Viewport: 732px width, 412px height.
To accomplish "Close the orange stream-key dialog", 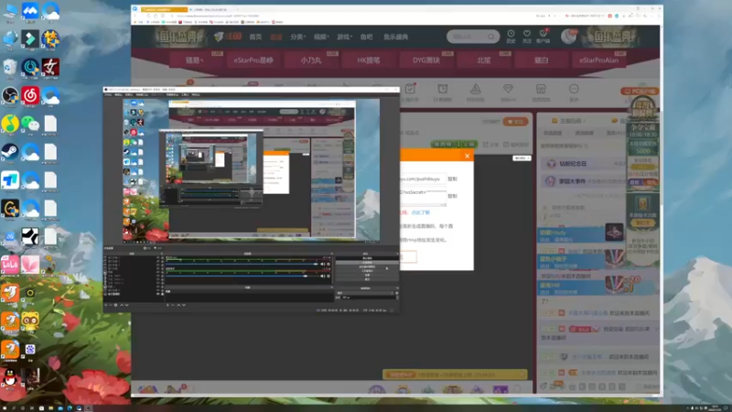I will [467, 156].
